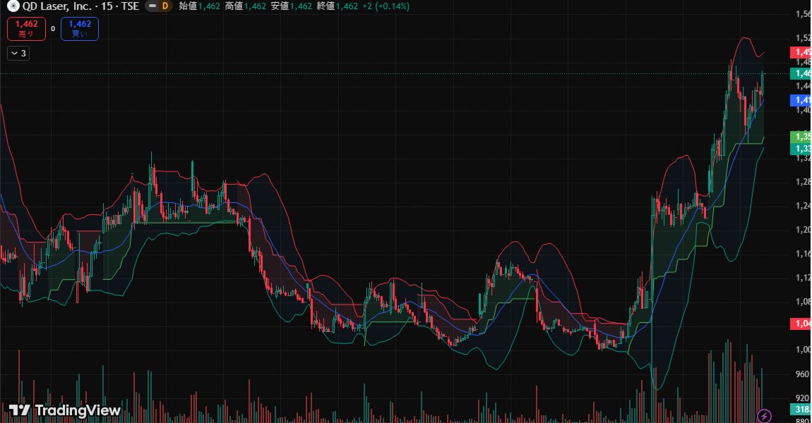Viewport: 812px width, 423px height.
Task: Click the spread value 0 between sell and buy
Action: (x=53, y=29)
